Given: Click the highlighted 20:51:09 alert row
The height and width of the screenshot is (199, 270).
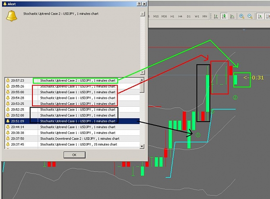Looking at the screenshot, I should pos(72,121).
